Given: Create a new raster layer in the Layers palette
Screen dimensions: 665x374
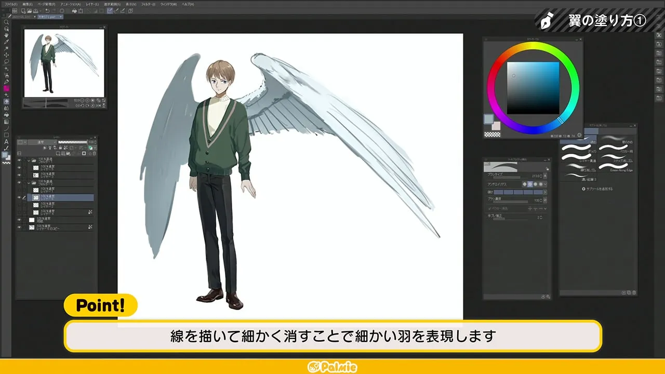Looking at the screenshot, I should [59, 153].
